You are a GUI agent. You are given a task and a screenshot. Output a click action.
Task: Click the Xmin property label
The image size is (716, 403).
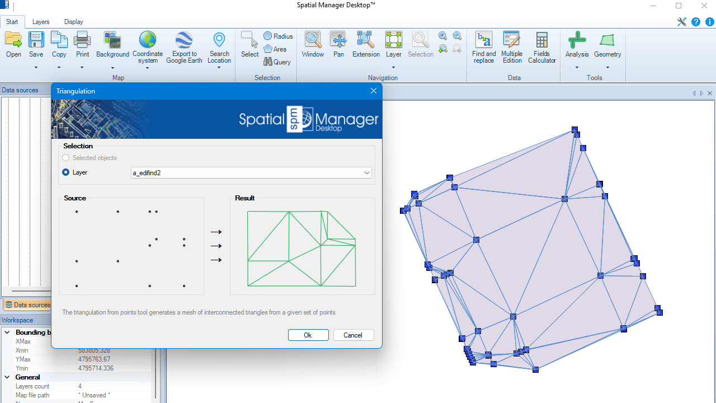(22, 350)
